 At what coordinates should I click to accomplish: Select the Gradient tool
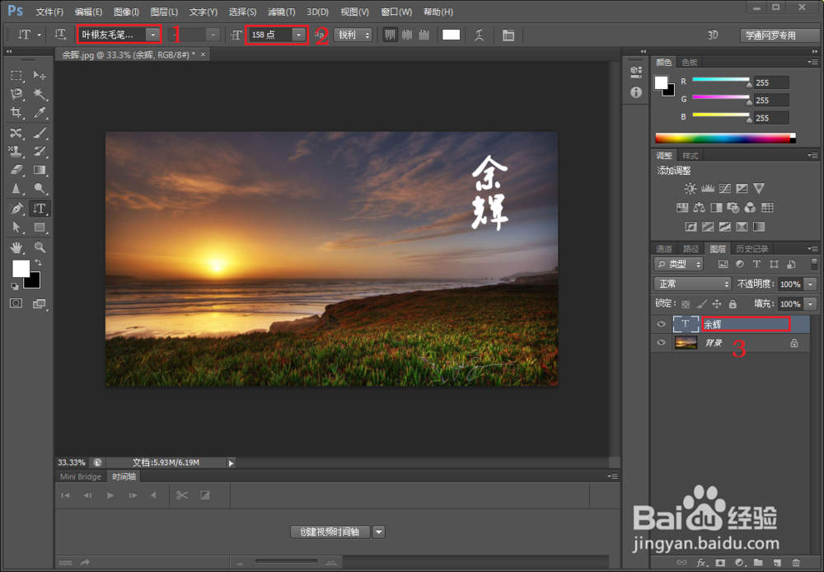point(40,170)
